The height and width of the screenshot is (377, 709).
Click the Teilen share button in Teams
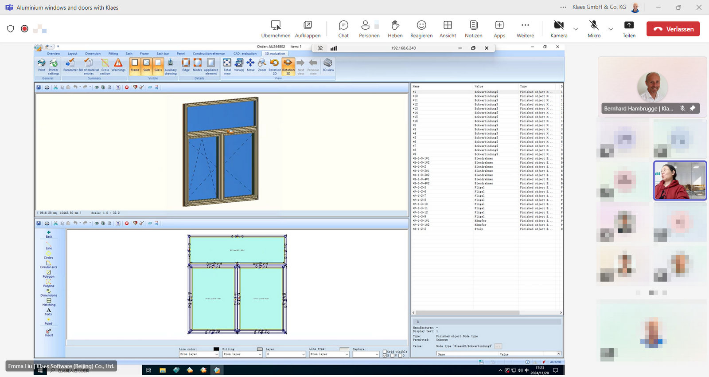pos(629,29)
